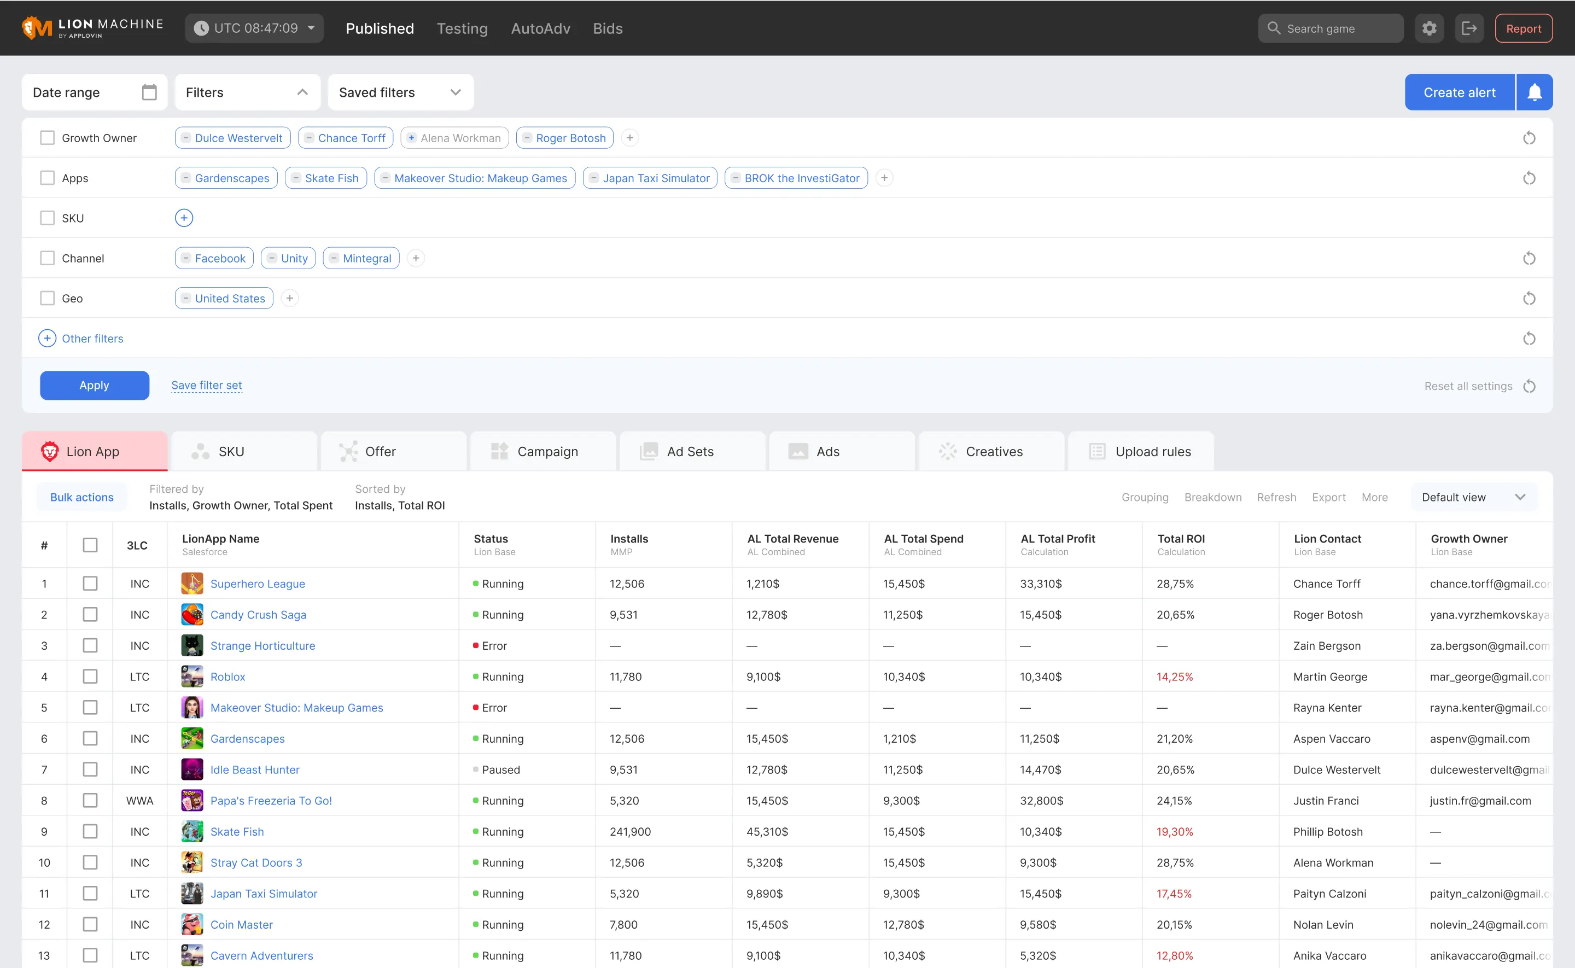Switch to the Testing section
1575x968 pixels.
pyautogui.click(x=462, y=28)
